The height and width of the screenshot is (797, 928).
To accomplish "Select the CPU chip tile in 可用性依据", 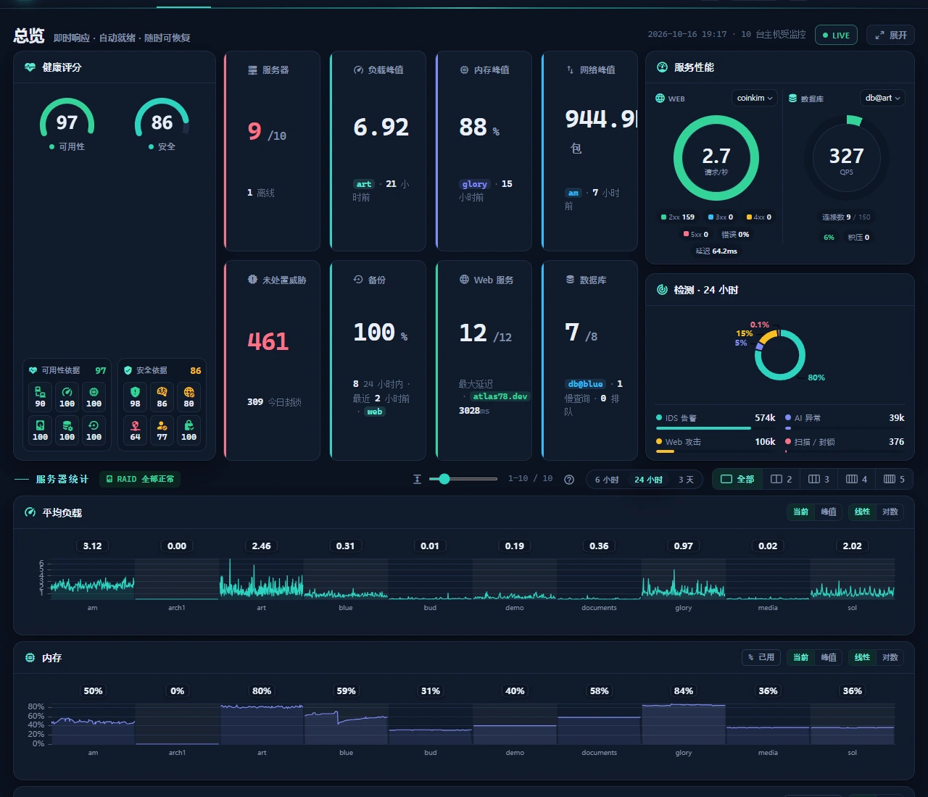I will click(94, 396).
